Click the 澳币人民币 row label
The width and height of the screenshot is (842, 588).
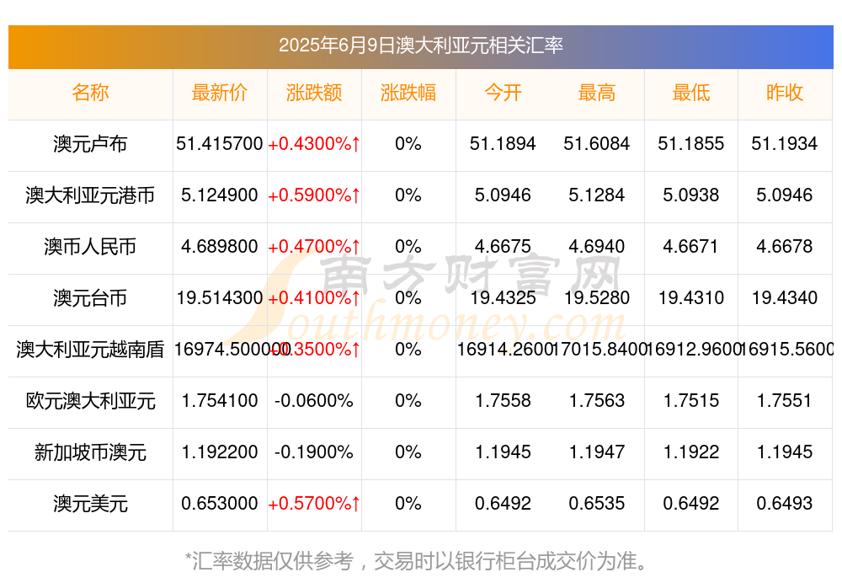pyautogui.click(x=90, y=247)
